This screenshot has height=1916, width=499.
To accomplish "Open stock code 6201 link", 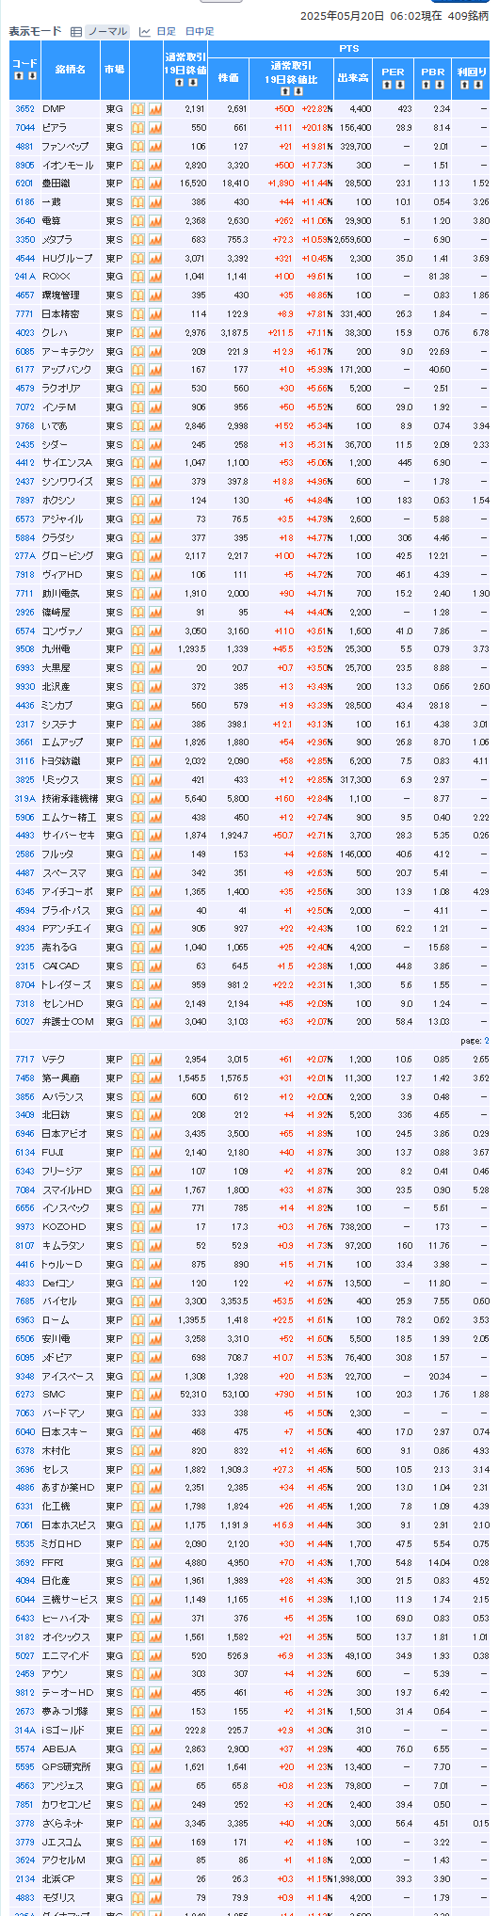I will (x=24, y=184).
